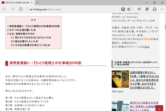166x111 pixels.
Task: Open contents item 3 なぜ、秘密を明かすのか
Action: pyautogui.click(x=21, y=34)
